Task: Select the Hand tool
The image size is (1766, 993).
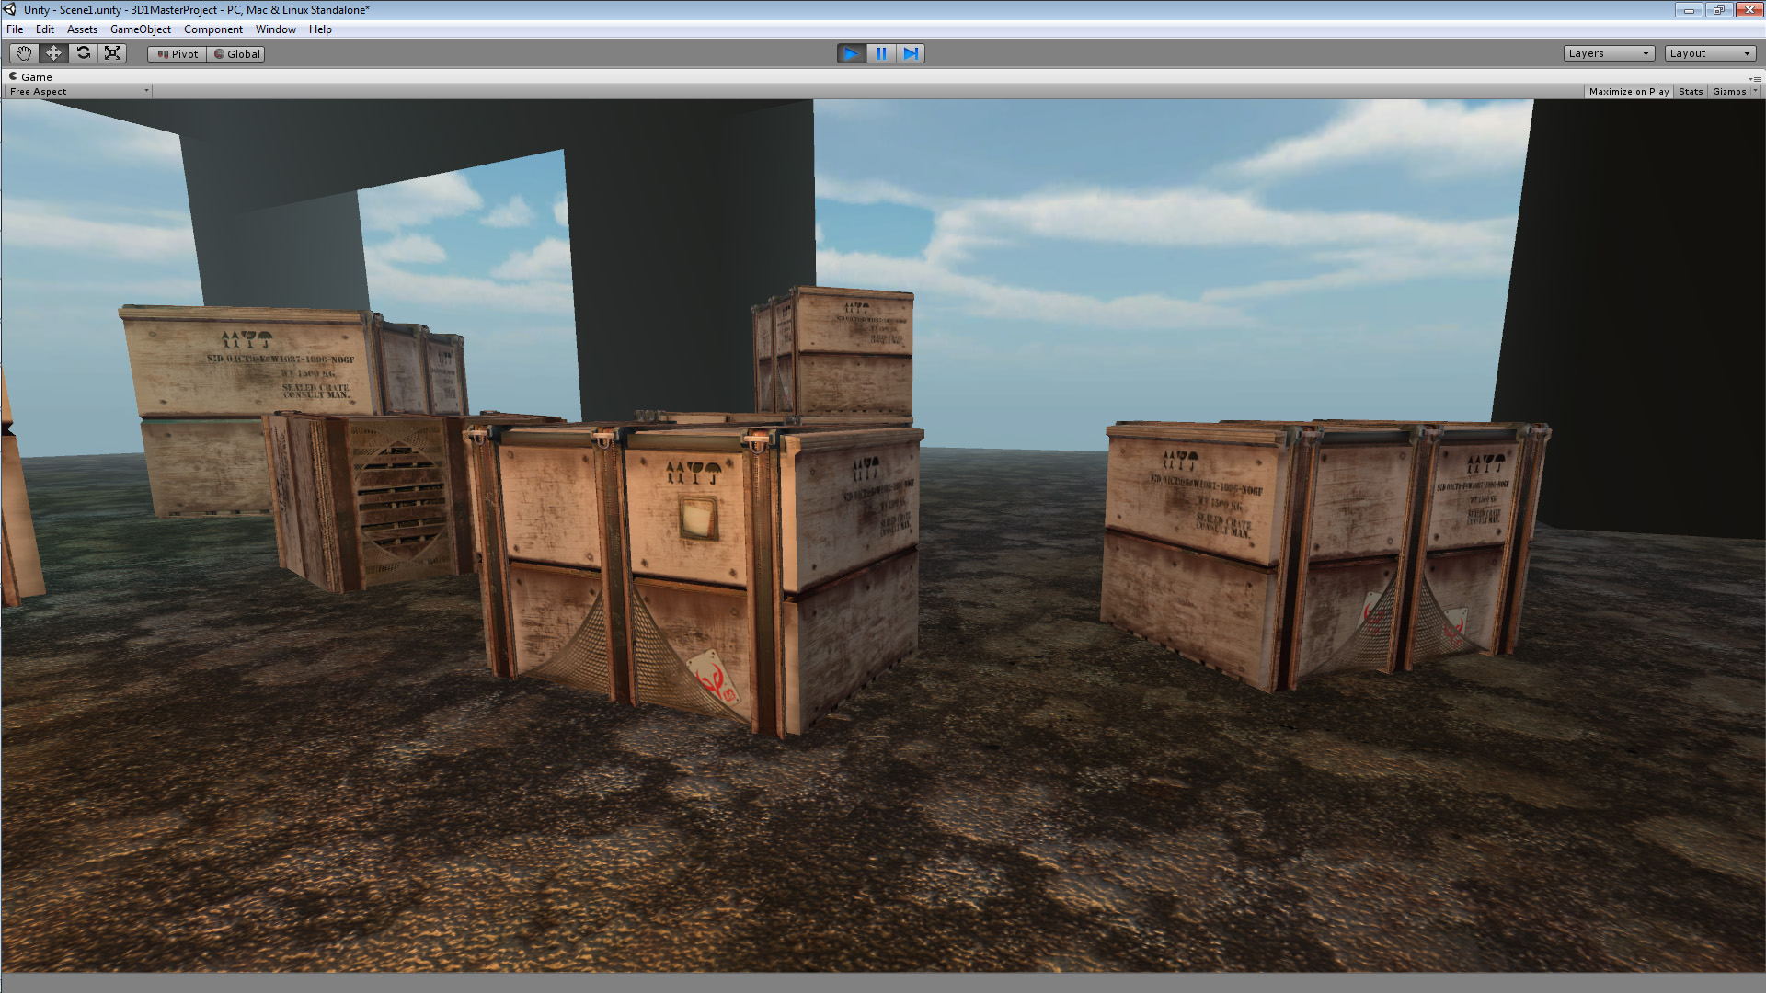Action: click(x=24, y=53)
